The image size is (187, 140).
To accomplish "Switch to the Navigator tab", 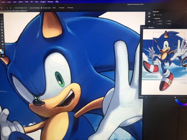I will click(151, 27).
